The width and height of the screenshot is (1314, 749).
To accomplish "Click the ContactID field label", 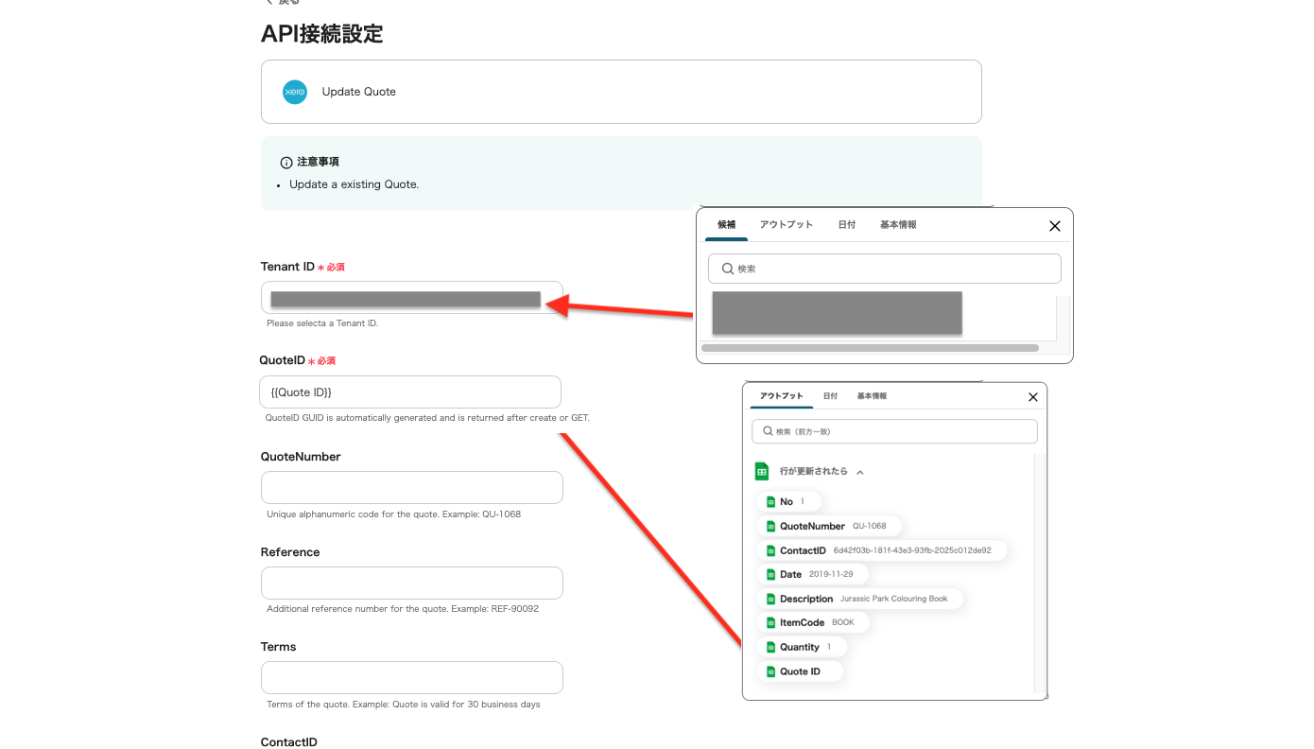I will click(x=289, y=742).
